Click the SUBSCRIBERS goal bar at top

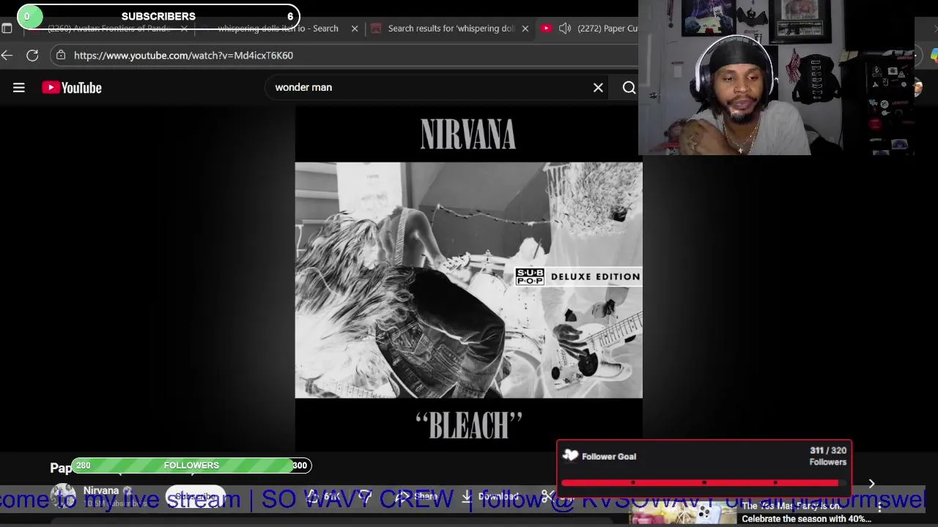(158, 16)
